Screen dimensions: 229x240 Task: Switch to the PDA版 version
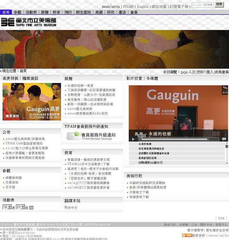tap(128, 6)
